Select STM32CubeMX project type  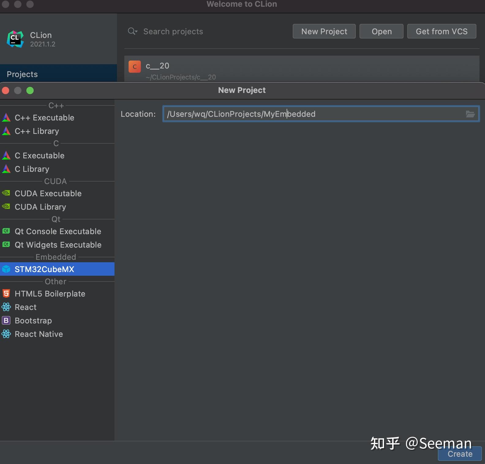57,269
